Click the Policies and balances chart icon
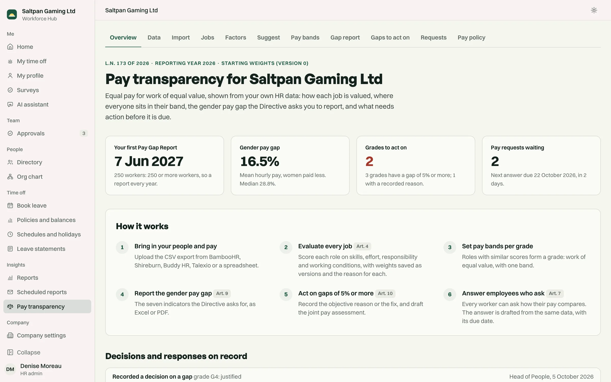 (10, 220)
